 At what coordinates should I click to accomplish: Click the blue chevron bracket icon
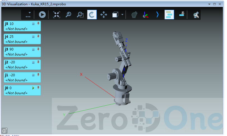click(x=157, y=15)
